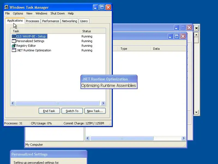Open the Options menu in Task Manager
The width and height of the screenshot is (218, 164).
point(18,13)
